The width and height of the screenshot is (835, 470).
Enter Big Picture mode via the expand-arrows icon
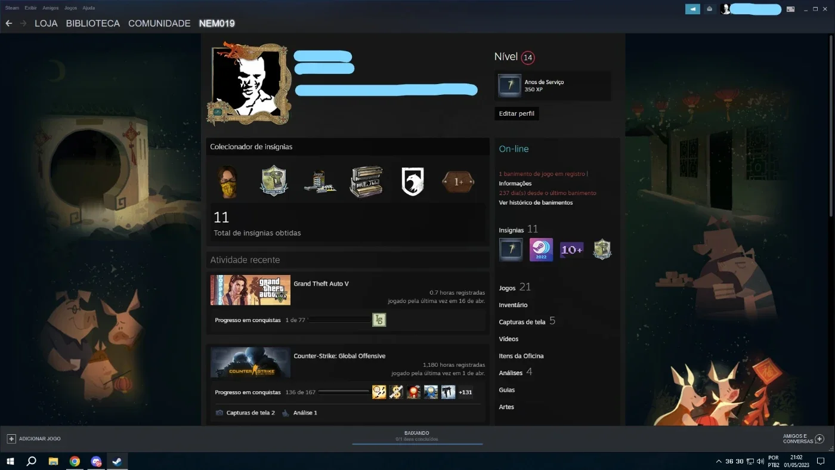pos(791,9)
